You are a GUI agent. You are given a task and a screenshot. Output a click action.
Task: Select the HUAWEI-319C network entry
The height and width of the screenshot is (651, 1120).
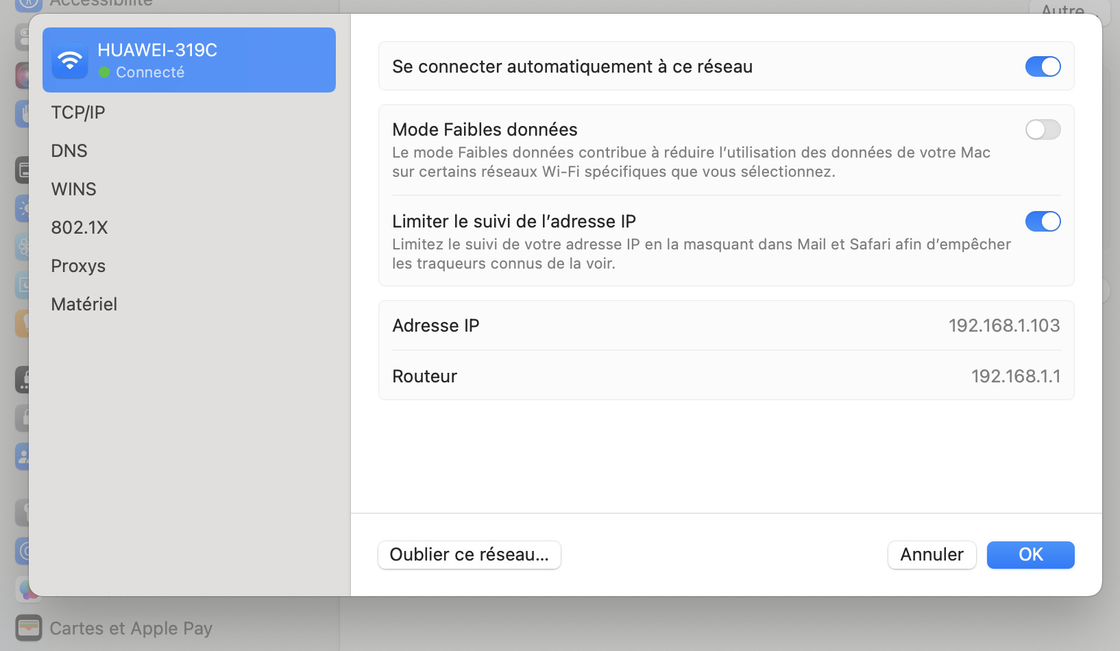click(x=189, y=60)
